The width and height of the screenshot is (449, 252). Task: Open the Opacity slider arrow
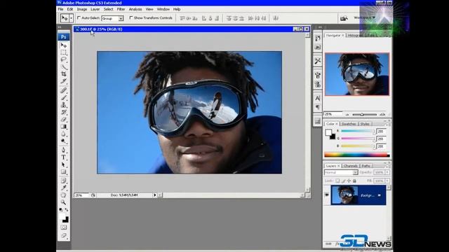click(387, 173)
